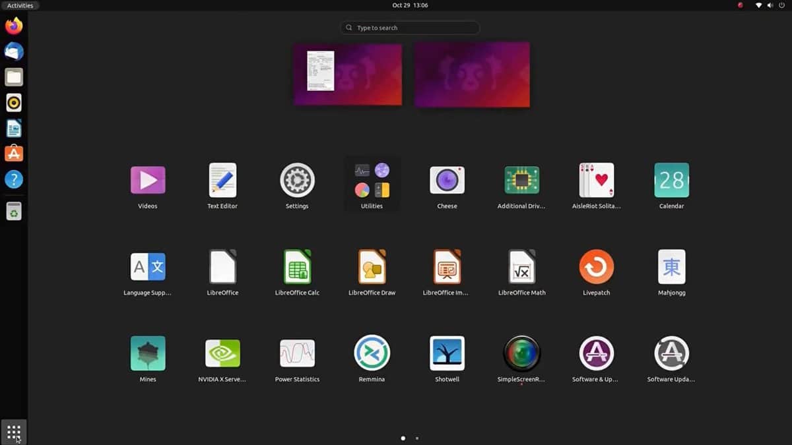Launch Cheese webcam app

click(x=447, y=180)
